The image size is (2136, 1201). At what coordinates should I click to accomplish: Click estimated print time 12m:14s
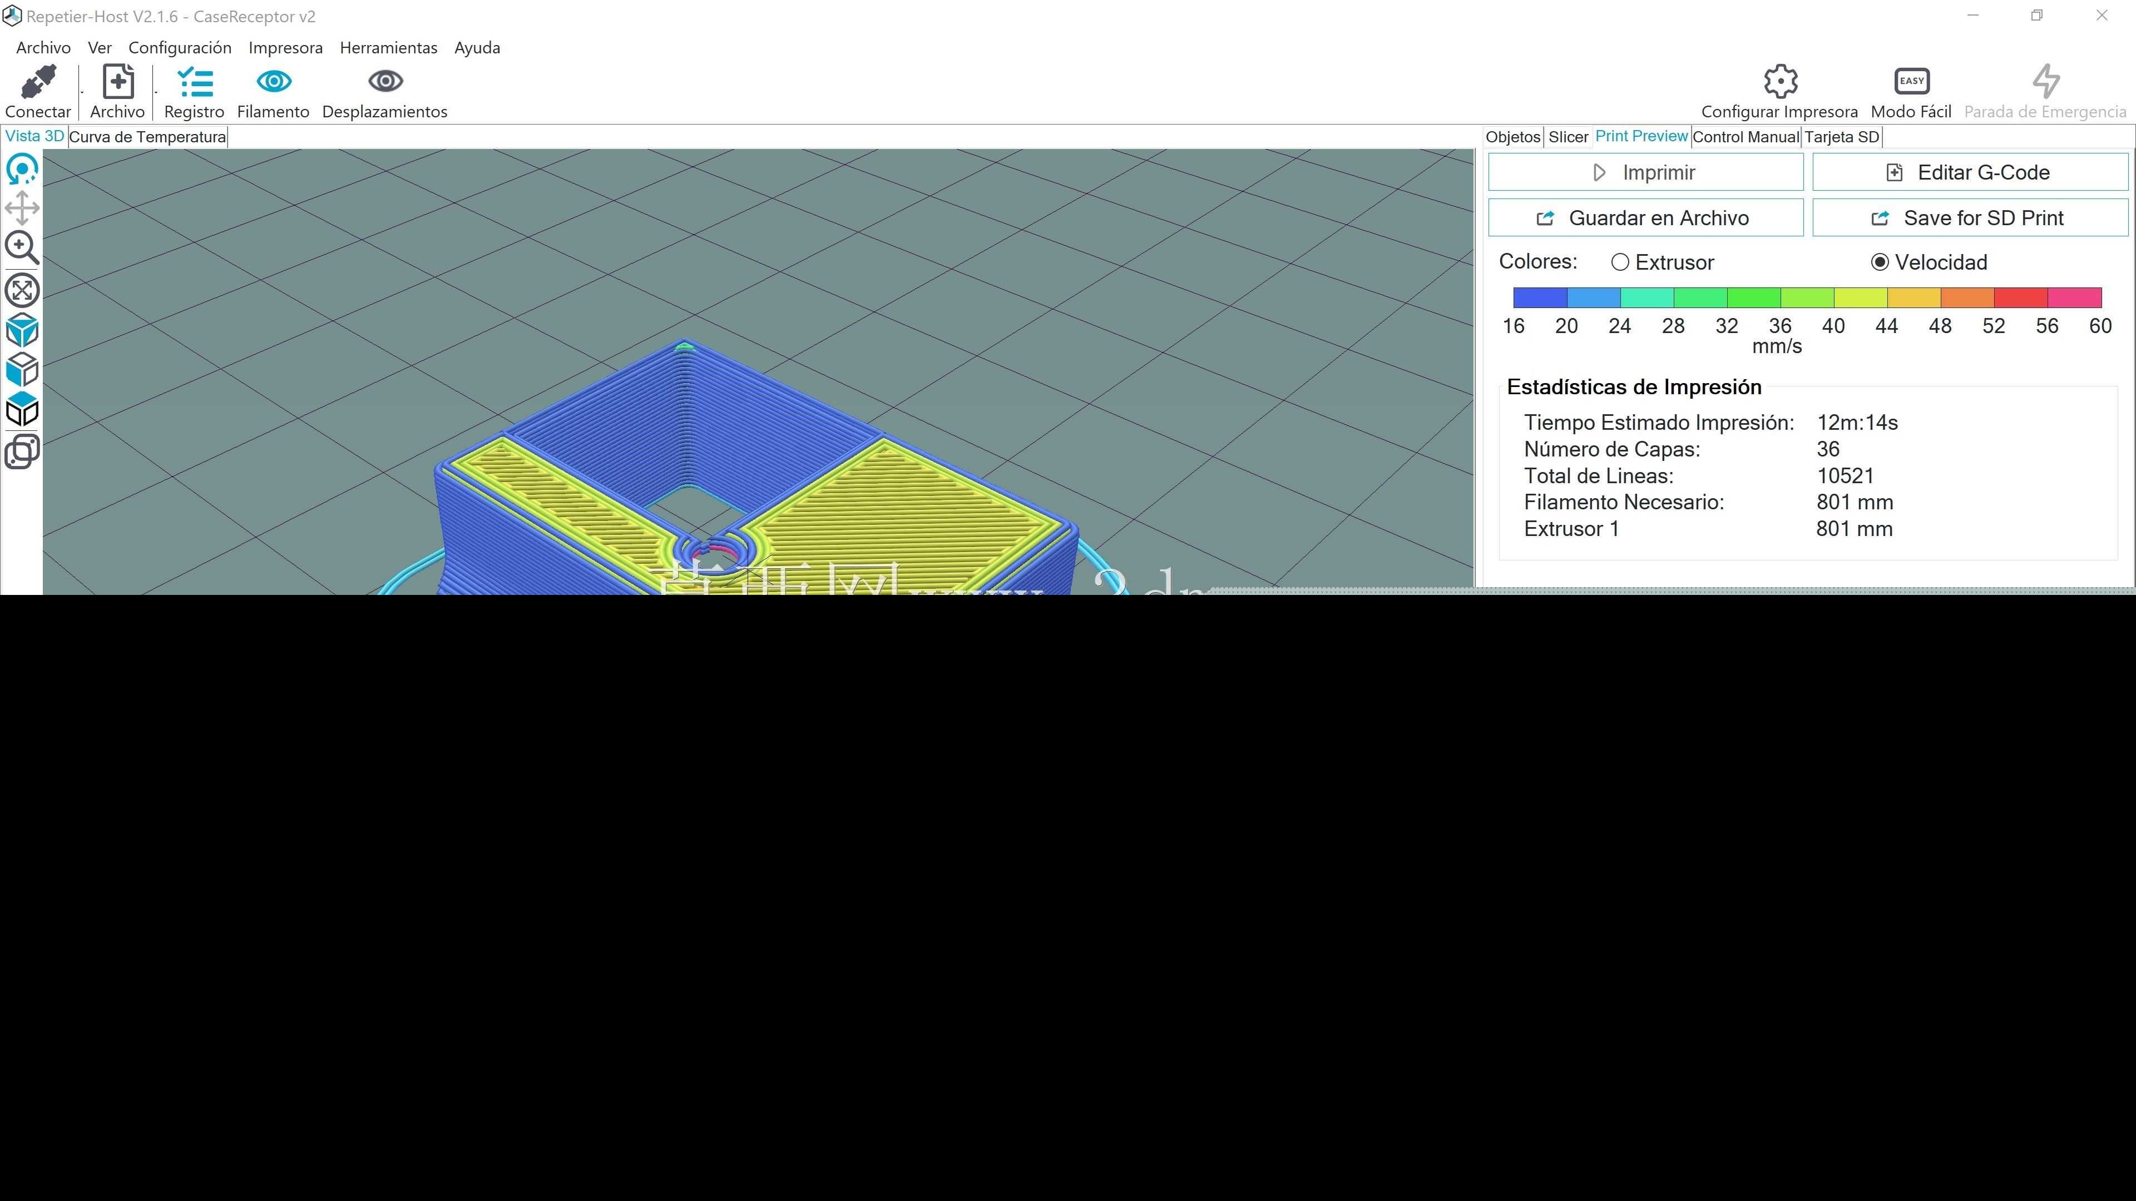click(x=1857, y=423)
